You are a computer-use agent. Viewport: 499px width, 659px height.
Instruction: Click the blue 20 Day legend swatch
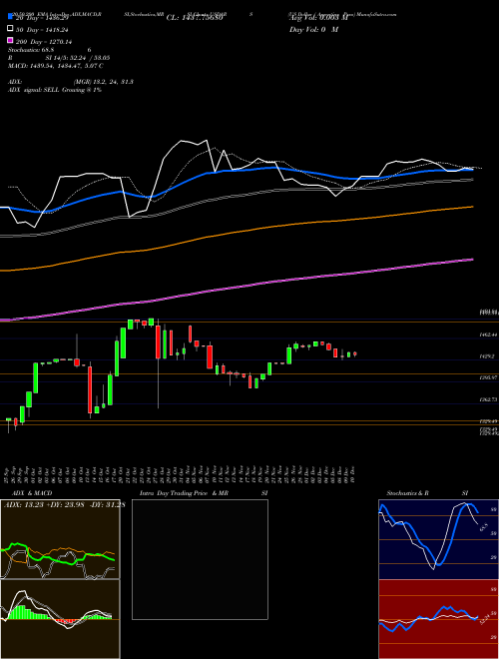tap(10, 17)
